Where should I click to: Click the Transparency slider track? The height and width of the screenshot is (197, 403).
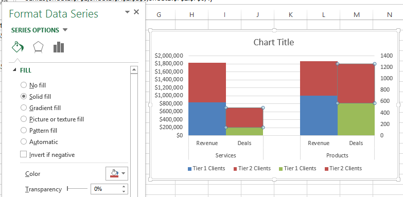(x=77, y=189)
